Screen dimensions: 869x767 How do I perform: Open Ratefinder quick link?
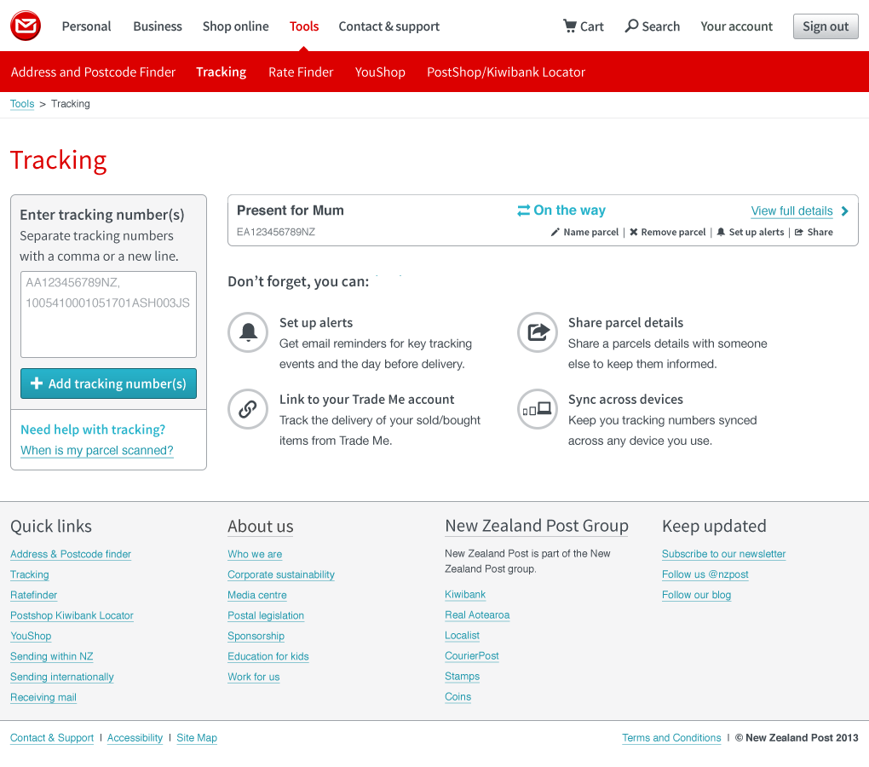click(x=34, y=595)
